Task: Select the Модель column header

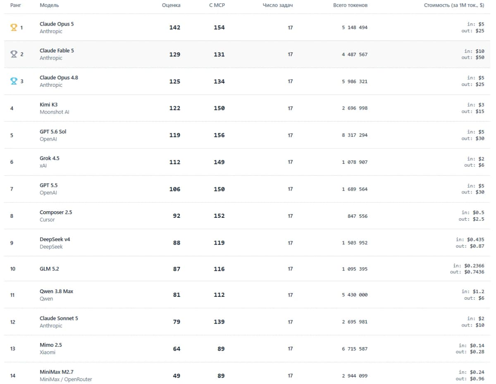Action: point(49,5)
